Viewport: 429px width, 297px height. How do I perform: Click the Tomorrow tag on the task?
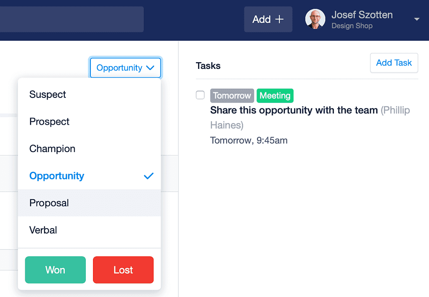(232, 96)
